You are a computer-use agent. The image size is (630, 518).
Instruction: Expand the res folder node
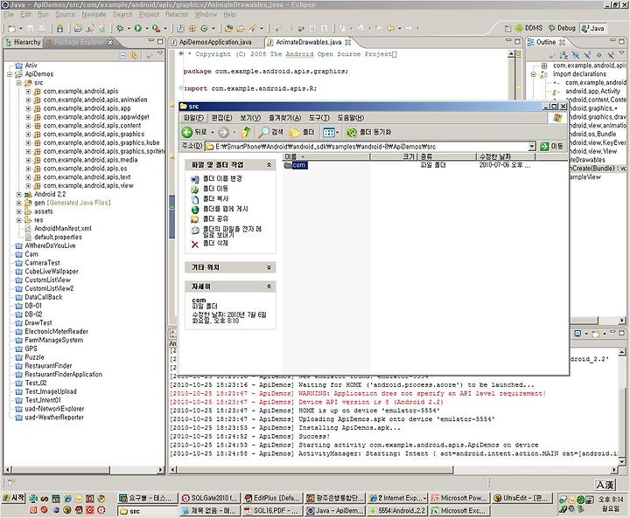point(19,220)
